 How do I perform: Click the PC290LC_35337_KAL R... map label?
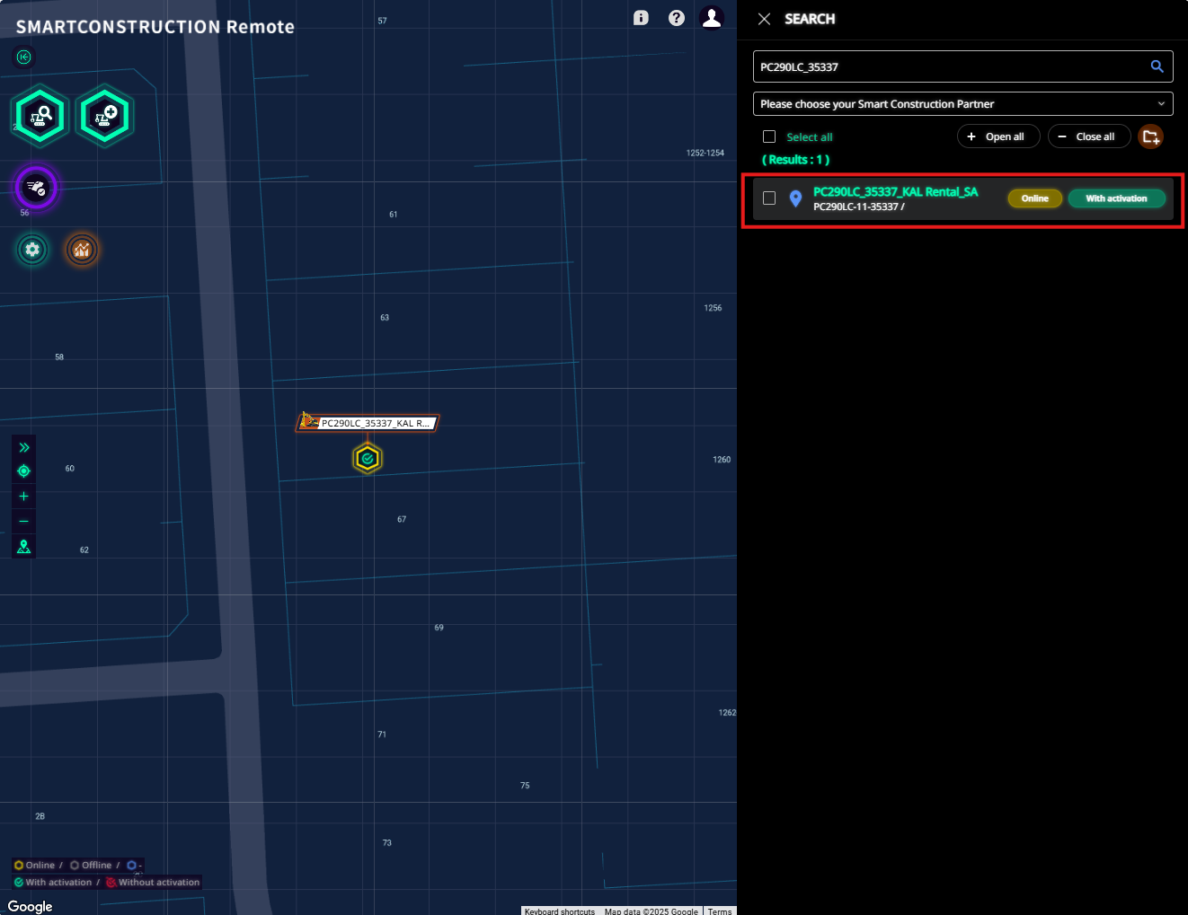(368, 423)
